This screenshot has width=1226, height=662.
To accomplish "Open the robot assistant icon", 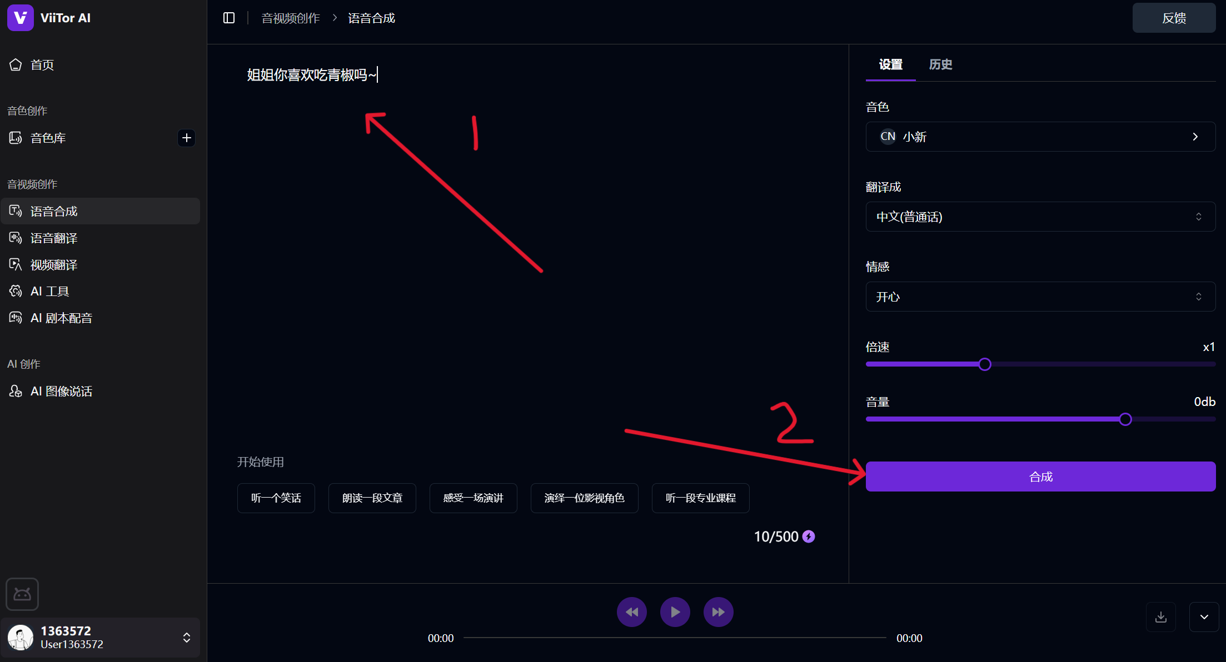I will [x=22, y=594].
